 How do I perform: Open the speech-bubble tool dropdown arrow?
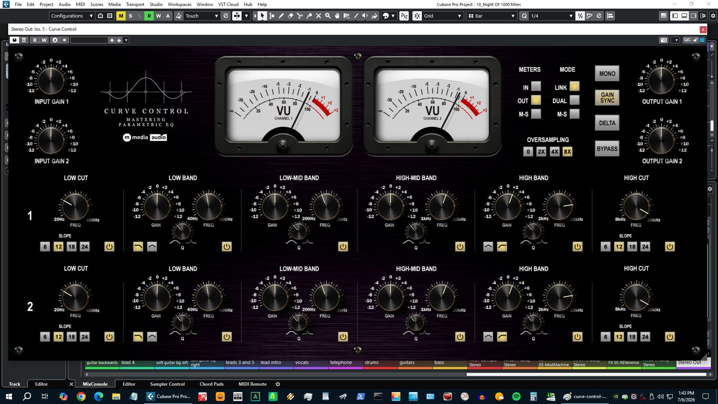click(x=393, y=16)
